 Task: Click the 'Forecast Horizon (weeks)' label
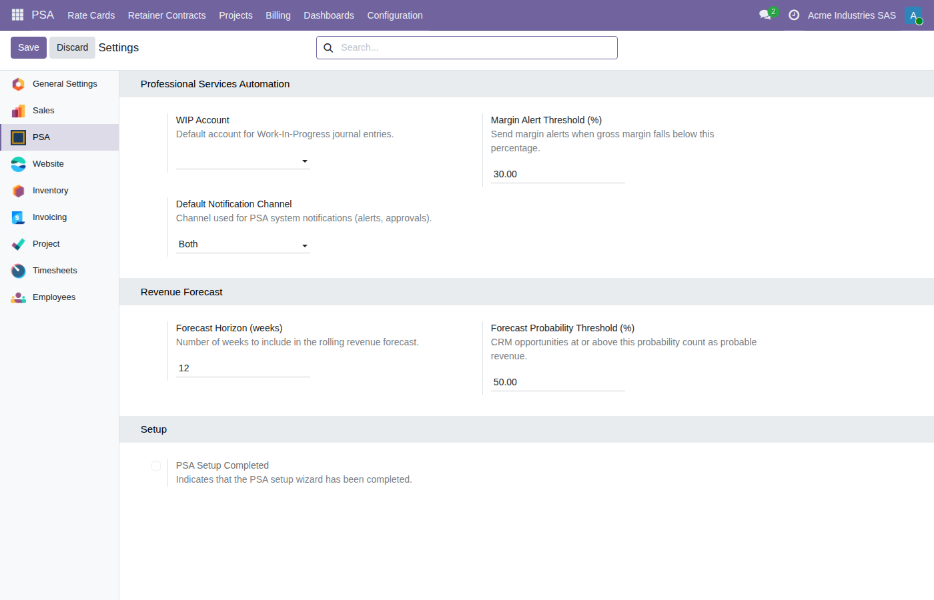click(x=229, y=328)
